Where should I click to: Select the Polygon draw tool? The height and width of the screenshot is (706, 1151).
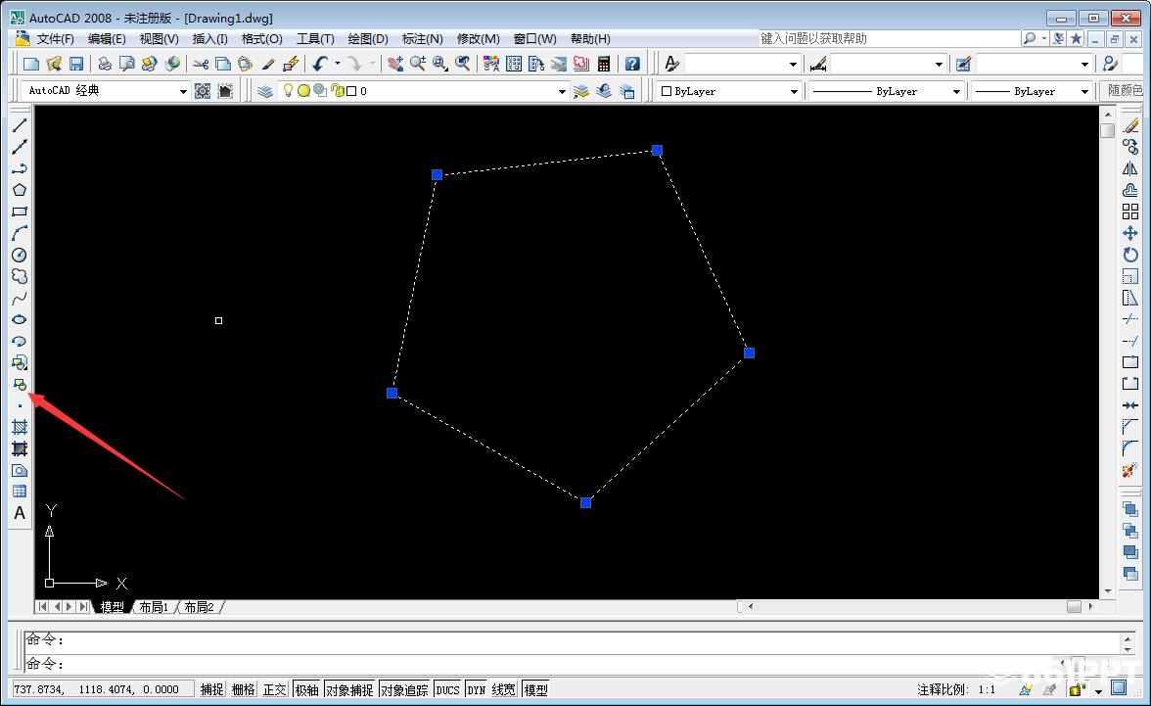click(x=20, y=190)
